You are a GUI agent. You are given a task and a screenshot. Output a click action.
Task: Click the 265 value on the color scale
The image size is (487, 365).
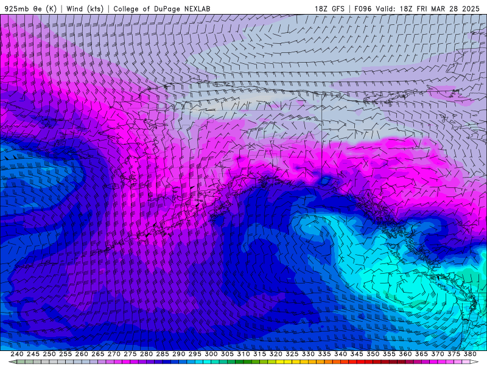click(98, 354)
